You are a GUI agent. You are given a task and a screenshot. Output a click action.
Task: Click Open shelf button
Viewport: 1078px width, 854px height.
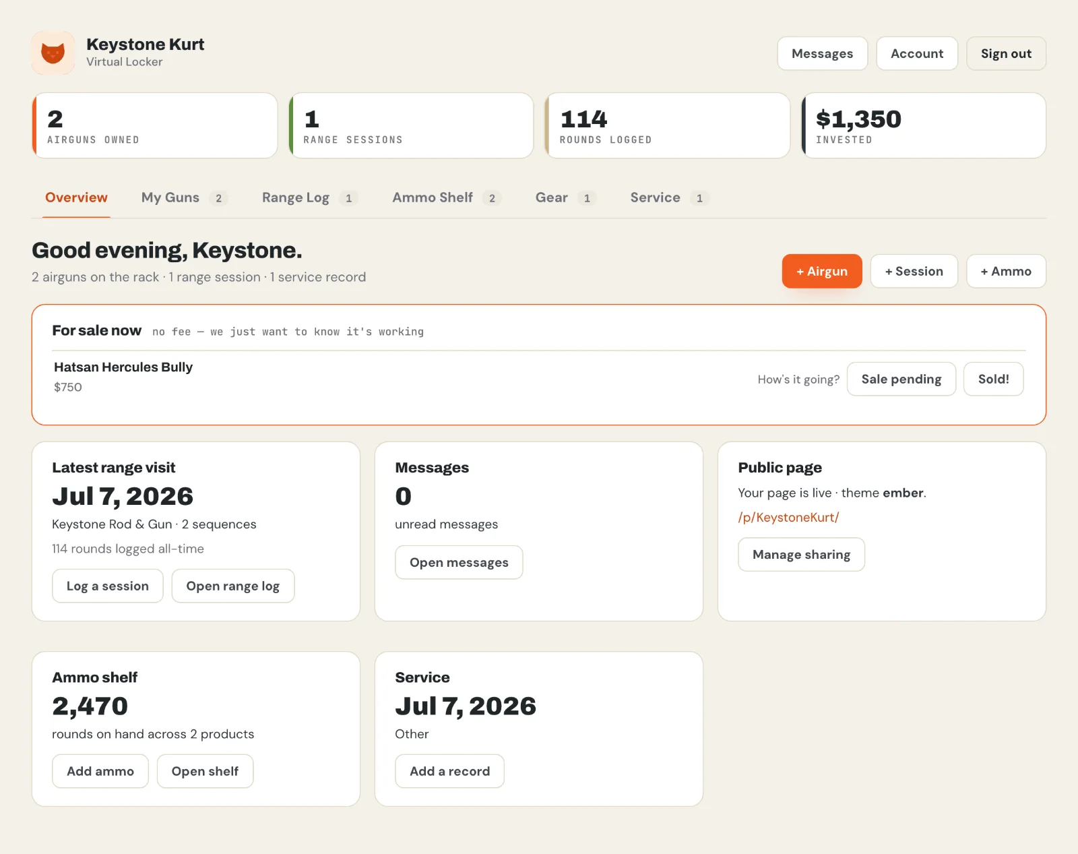coord(205,771)
